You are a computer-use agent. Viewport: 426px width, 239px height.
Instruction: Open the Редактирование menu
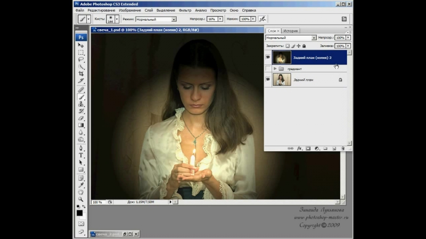(101, 10)
